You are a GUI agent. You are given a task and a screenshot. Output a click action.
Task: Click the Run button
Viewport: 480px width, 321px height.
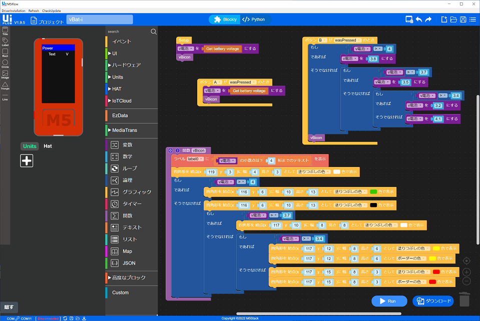click(389, 301)
